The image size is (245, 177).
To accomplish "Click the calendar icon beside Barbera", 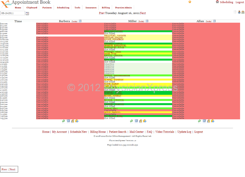I will tap(80, 21).
